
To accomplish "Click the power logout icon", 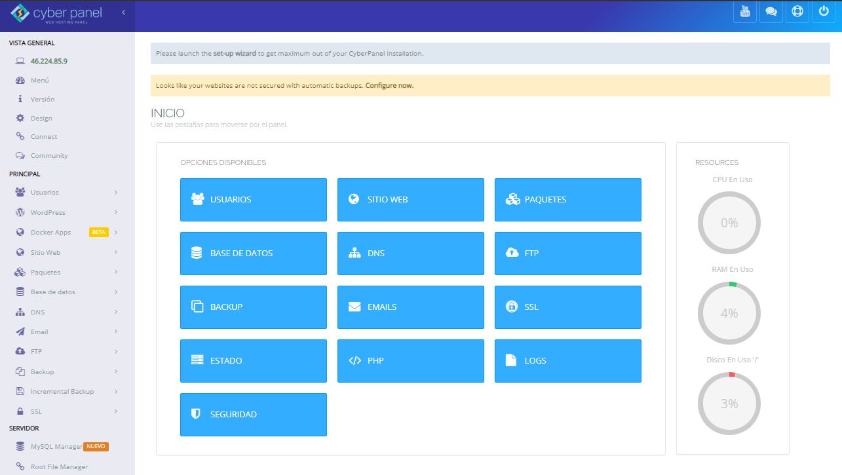I will click(x=823, y=11).
